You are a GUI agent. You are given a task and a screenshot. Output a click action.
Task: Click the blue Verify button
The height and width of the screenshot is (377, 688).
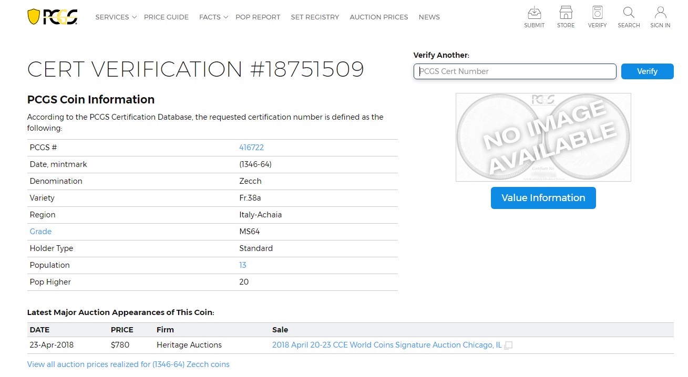click(x=647, y=71)
